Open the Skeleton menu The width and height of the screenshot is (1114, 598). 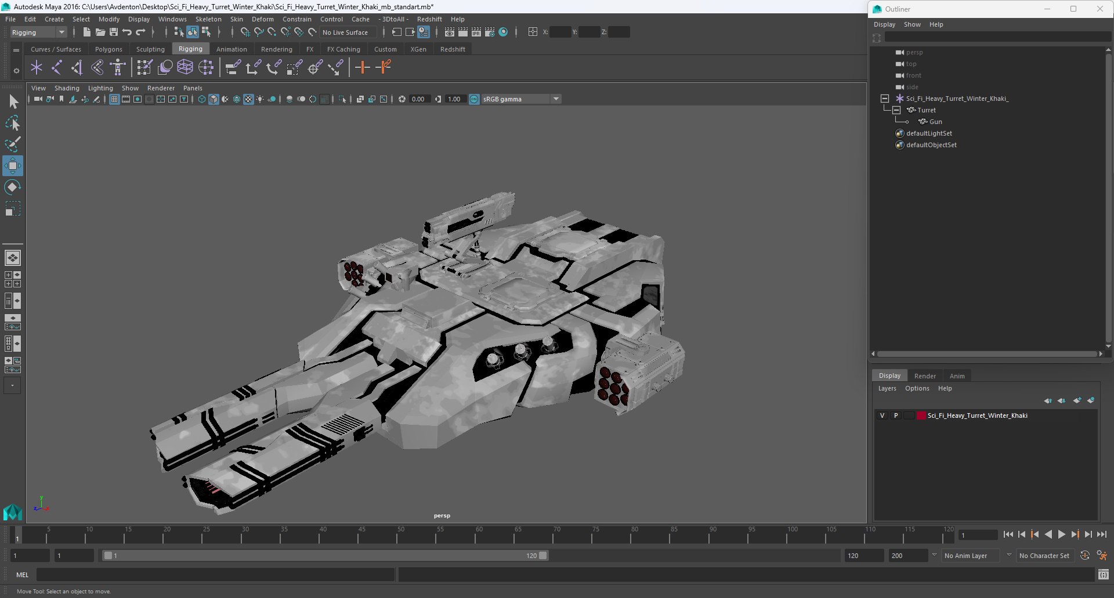pyautogui.click(x=208, y=19)
